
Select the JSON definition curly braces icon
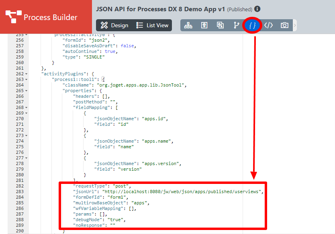click(x=252, y=25)
